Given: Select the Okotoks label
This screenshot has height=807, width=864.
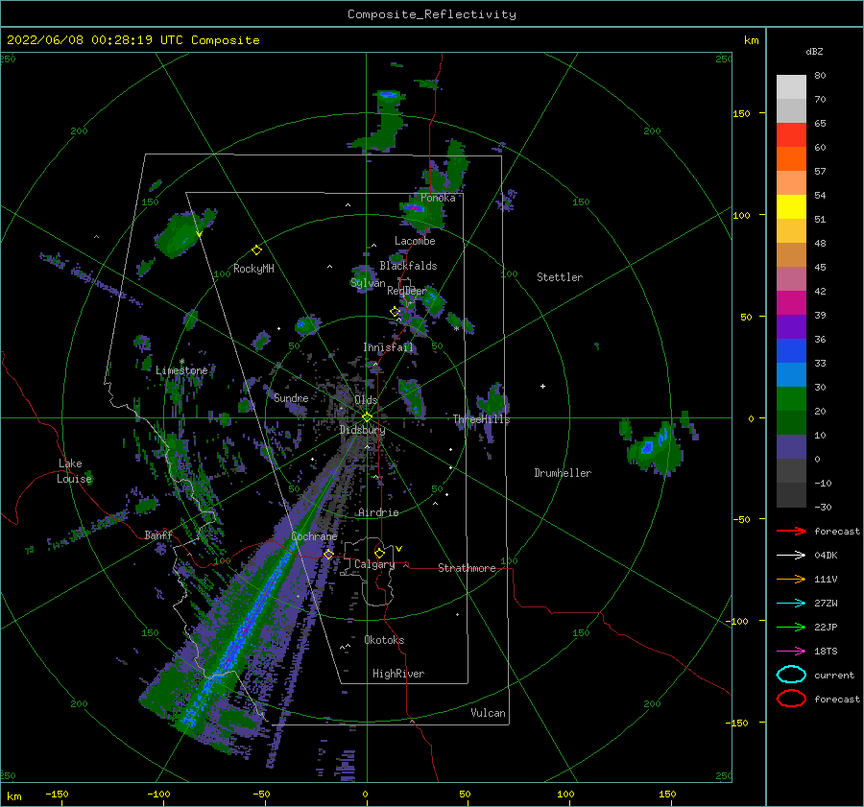Looking at the screenshot, I should (x=384, y=640).
